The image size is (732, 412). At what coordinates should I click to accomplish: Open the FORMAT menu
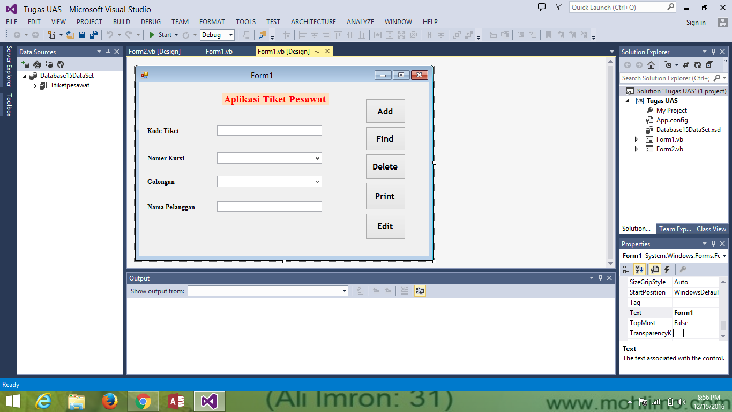click(x=212, y=22)
